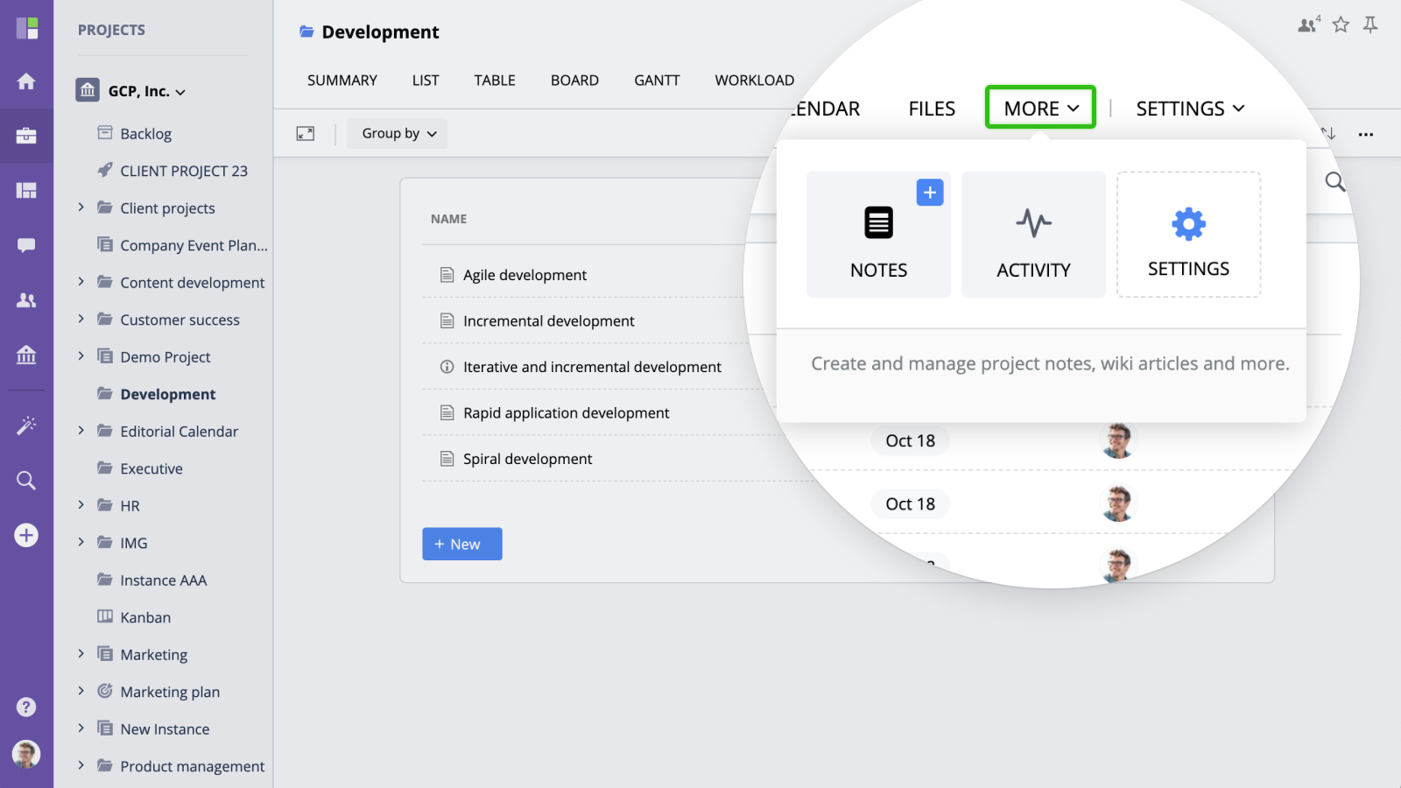
Task: Switch to the BOARD tab
Action: [574, 80]
